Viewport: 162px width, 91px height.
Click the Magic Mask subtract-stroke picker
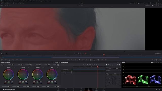[108, 65]
